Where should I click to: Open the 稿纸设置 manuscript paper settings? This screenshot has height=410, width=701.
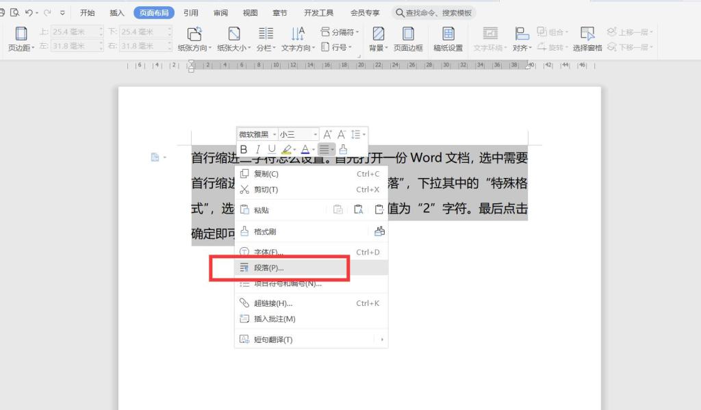(448, 39)
